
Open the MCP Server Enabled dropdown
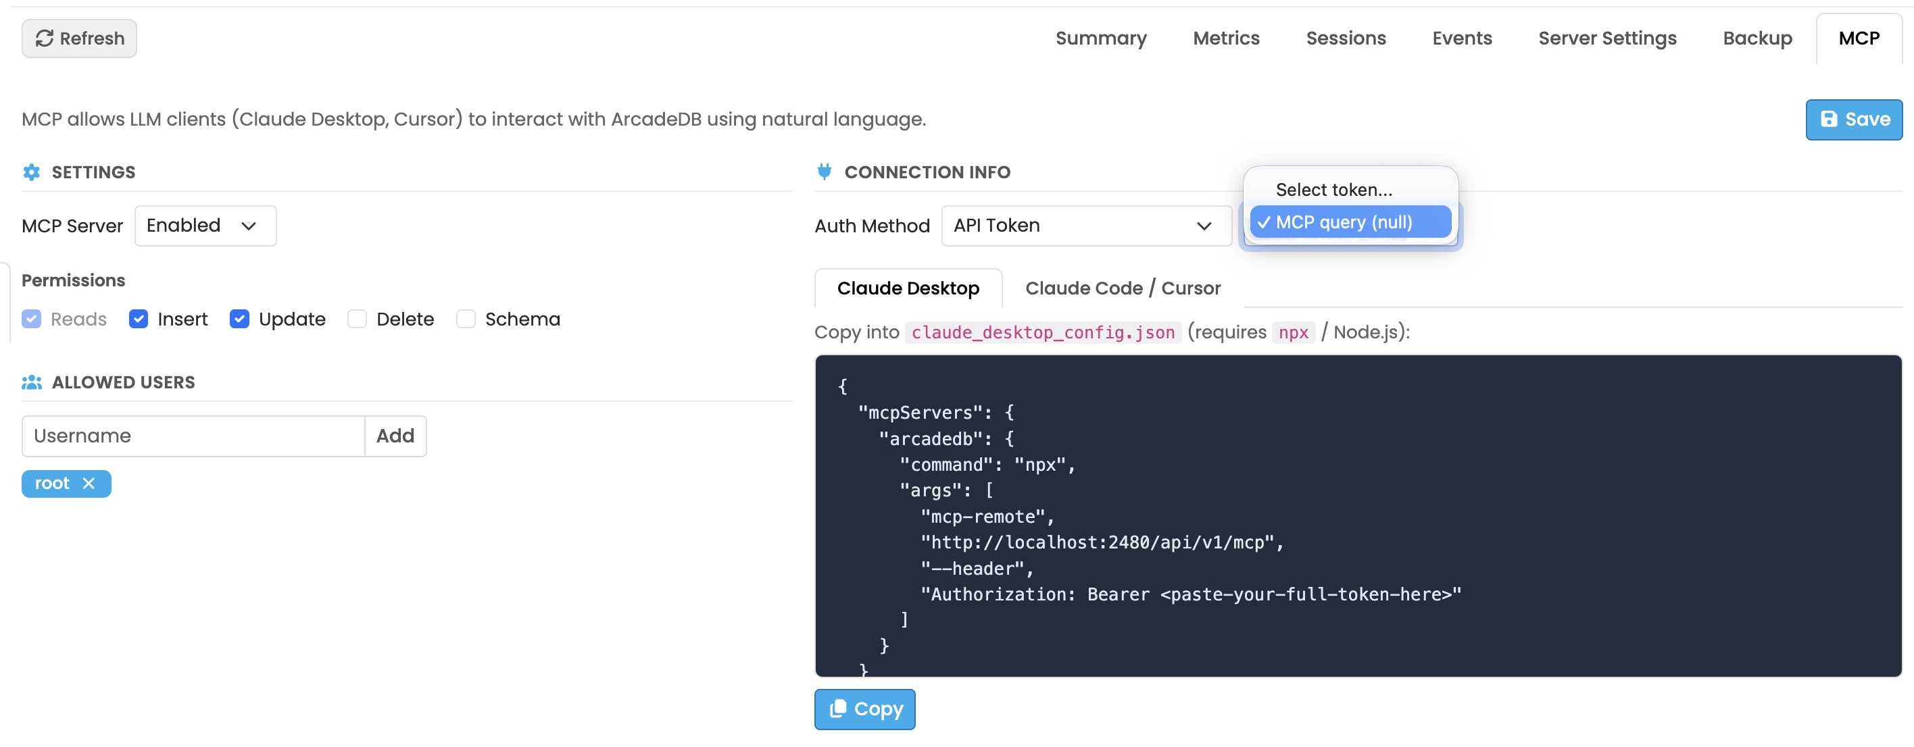click(205, 225)
